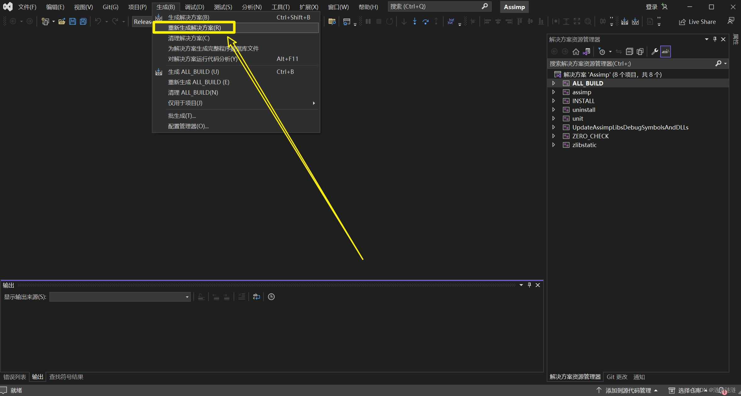The image size is (741, 396).
Task: Select Rebuild Solution menu entry
Action: 194,28
